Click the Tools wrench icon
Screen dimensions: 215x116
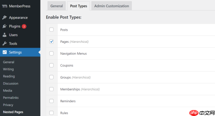(4, 43)
